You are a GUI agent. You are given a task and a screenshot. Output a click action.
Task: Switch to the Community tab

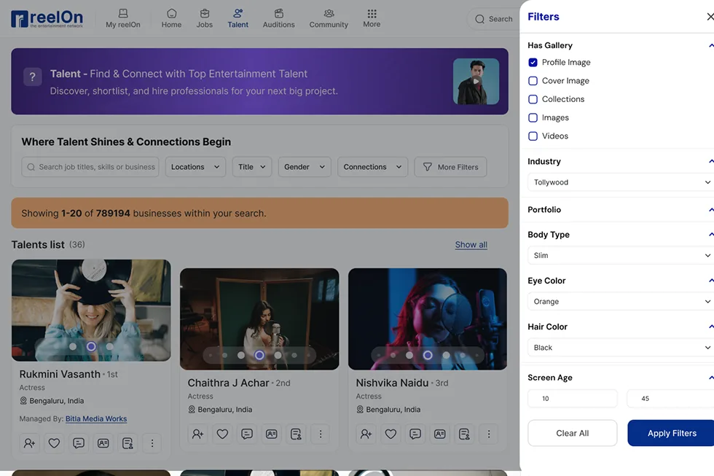coord(328,17)
